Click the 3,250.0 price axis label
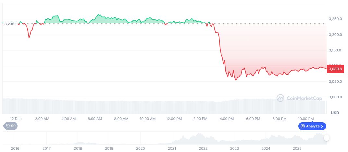This screenshot has height=152, width=348. (x=335, y=19)
